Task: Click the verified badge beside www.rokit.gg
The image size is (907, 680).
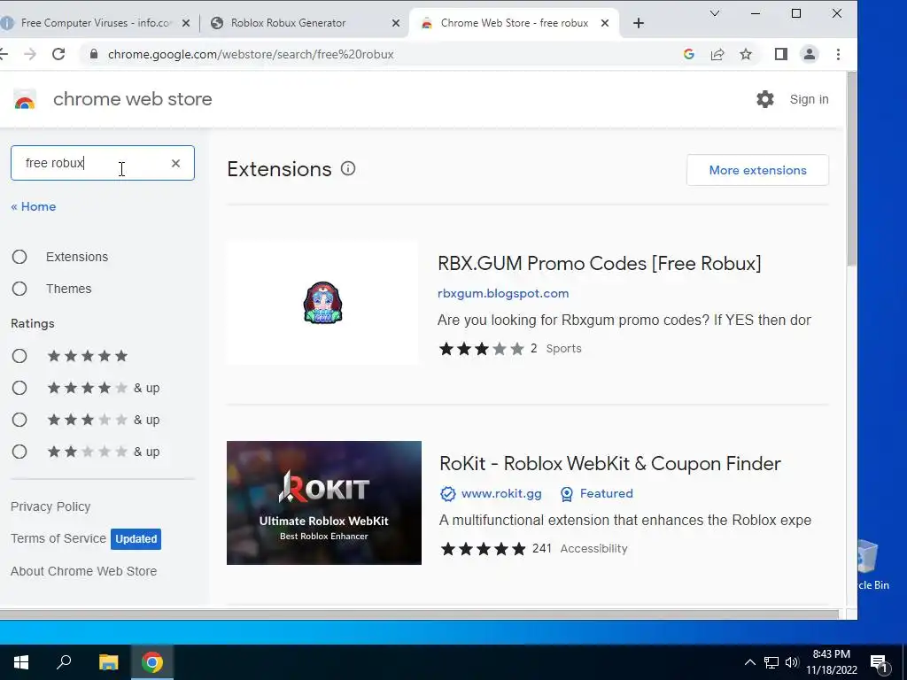Action: point(447,494)
